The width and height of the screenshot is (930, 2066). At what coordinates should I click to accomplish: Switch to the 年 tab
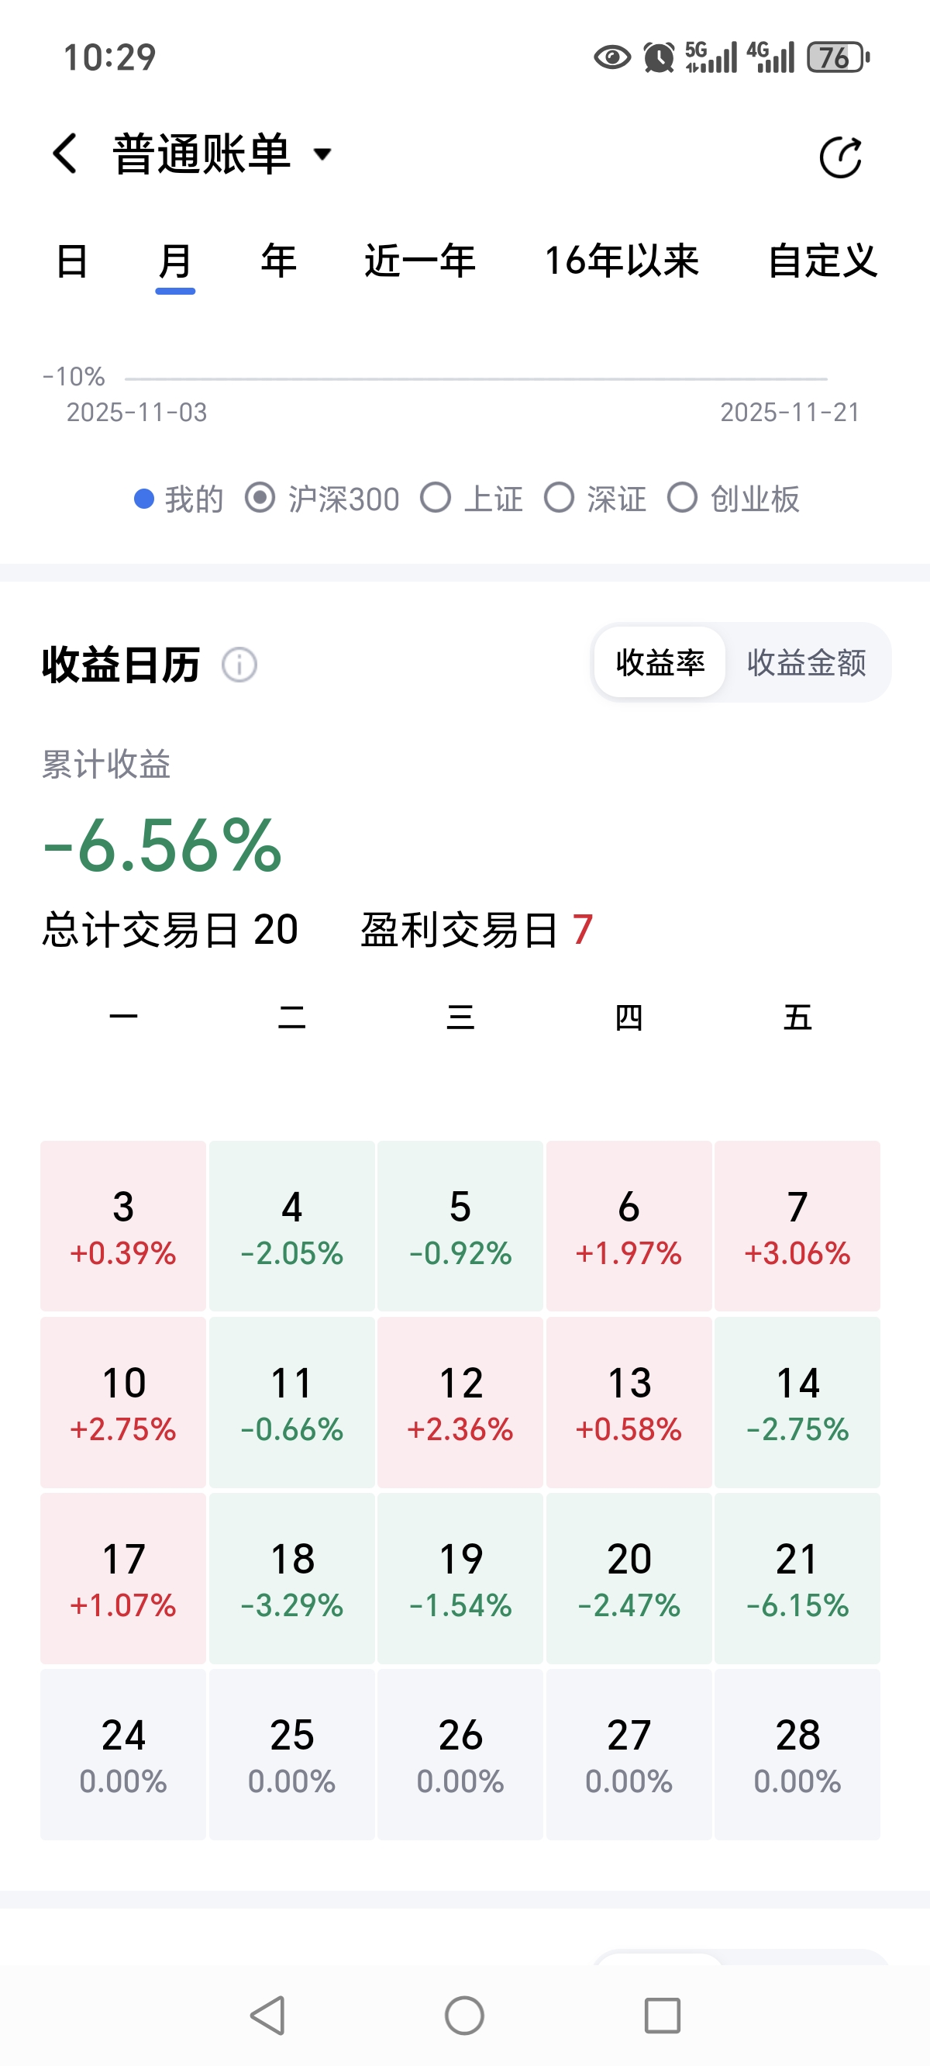tap(279, 261)
